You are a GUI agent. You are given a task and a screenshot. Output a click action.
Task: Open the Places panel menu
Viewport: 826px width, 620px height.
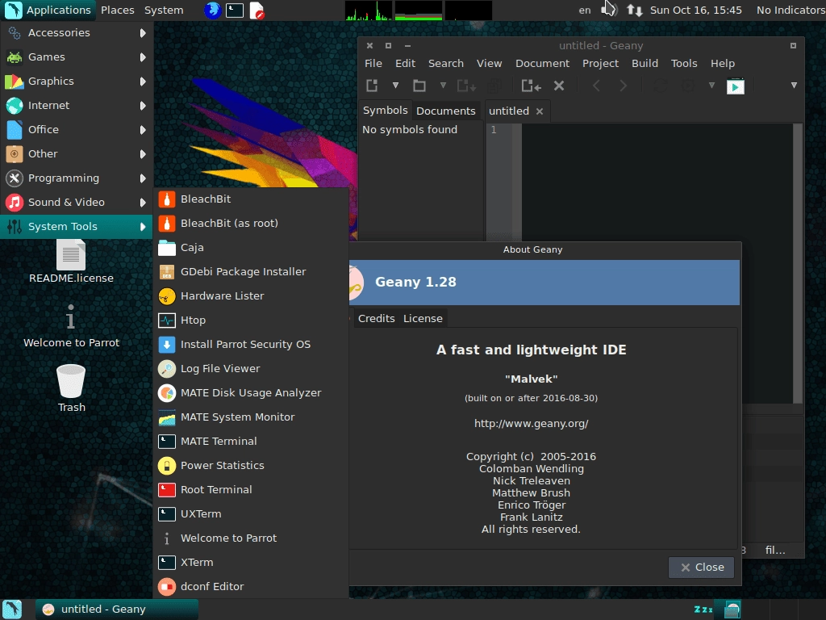[118, 10]
